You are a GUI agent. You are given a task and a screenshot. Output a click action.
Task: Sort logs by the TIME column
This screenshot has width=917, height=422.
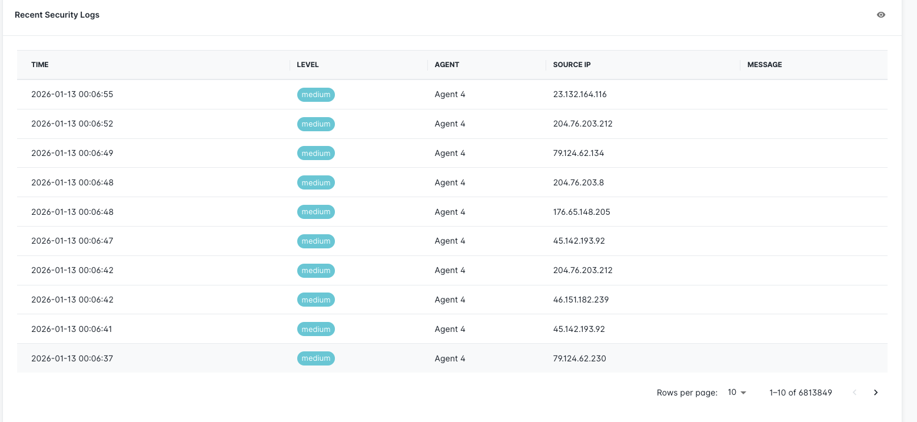click(x=39, y=65)
